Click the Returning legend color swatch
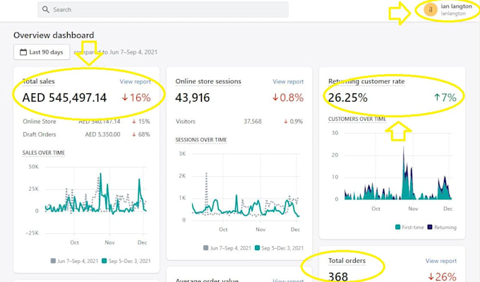The width and height of the screenshot is (480, 282). coord(430,227)
